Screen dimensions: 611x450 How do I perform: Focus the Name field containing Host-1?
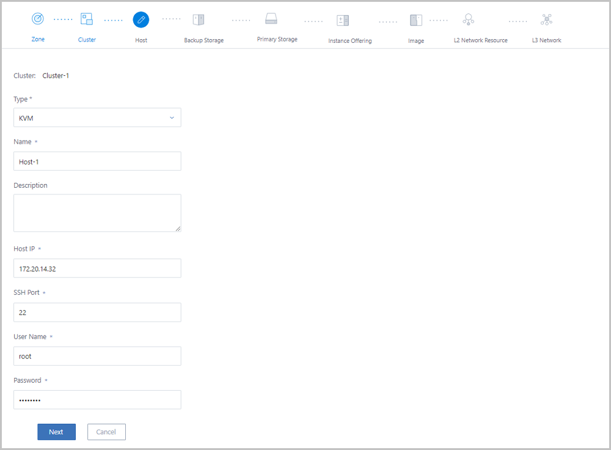pos(97,161)
